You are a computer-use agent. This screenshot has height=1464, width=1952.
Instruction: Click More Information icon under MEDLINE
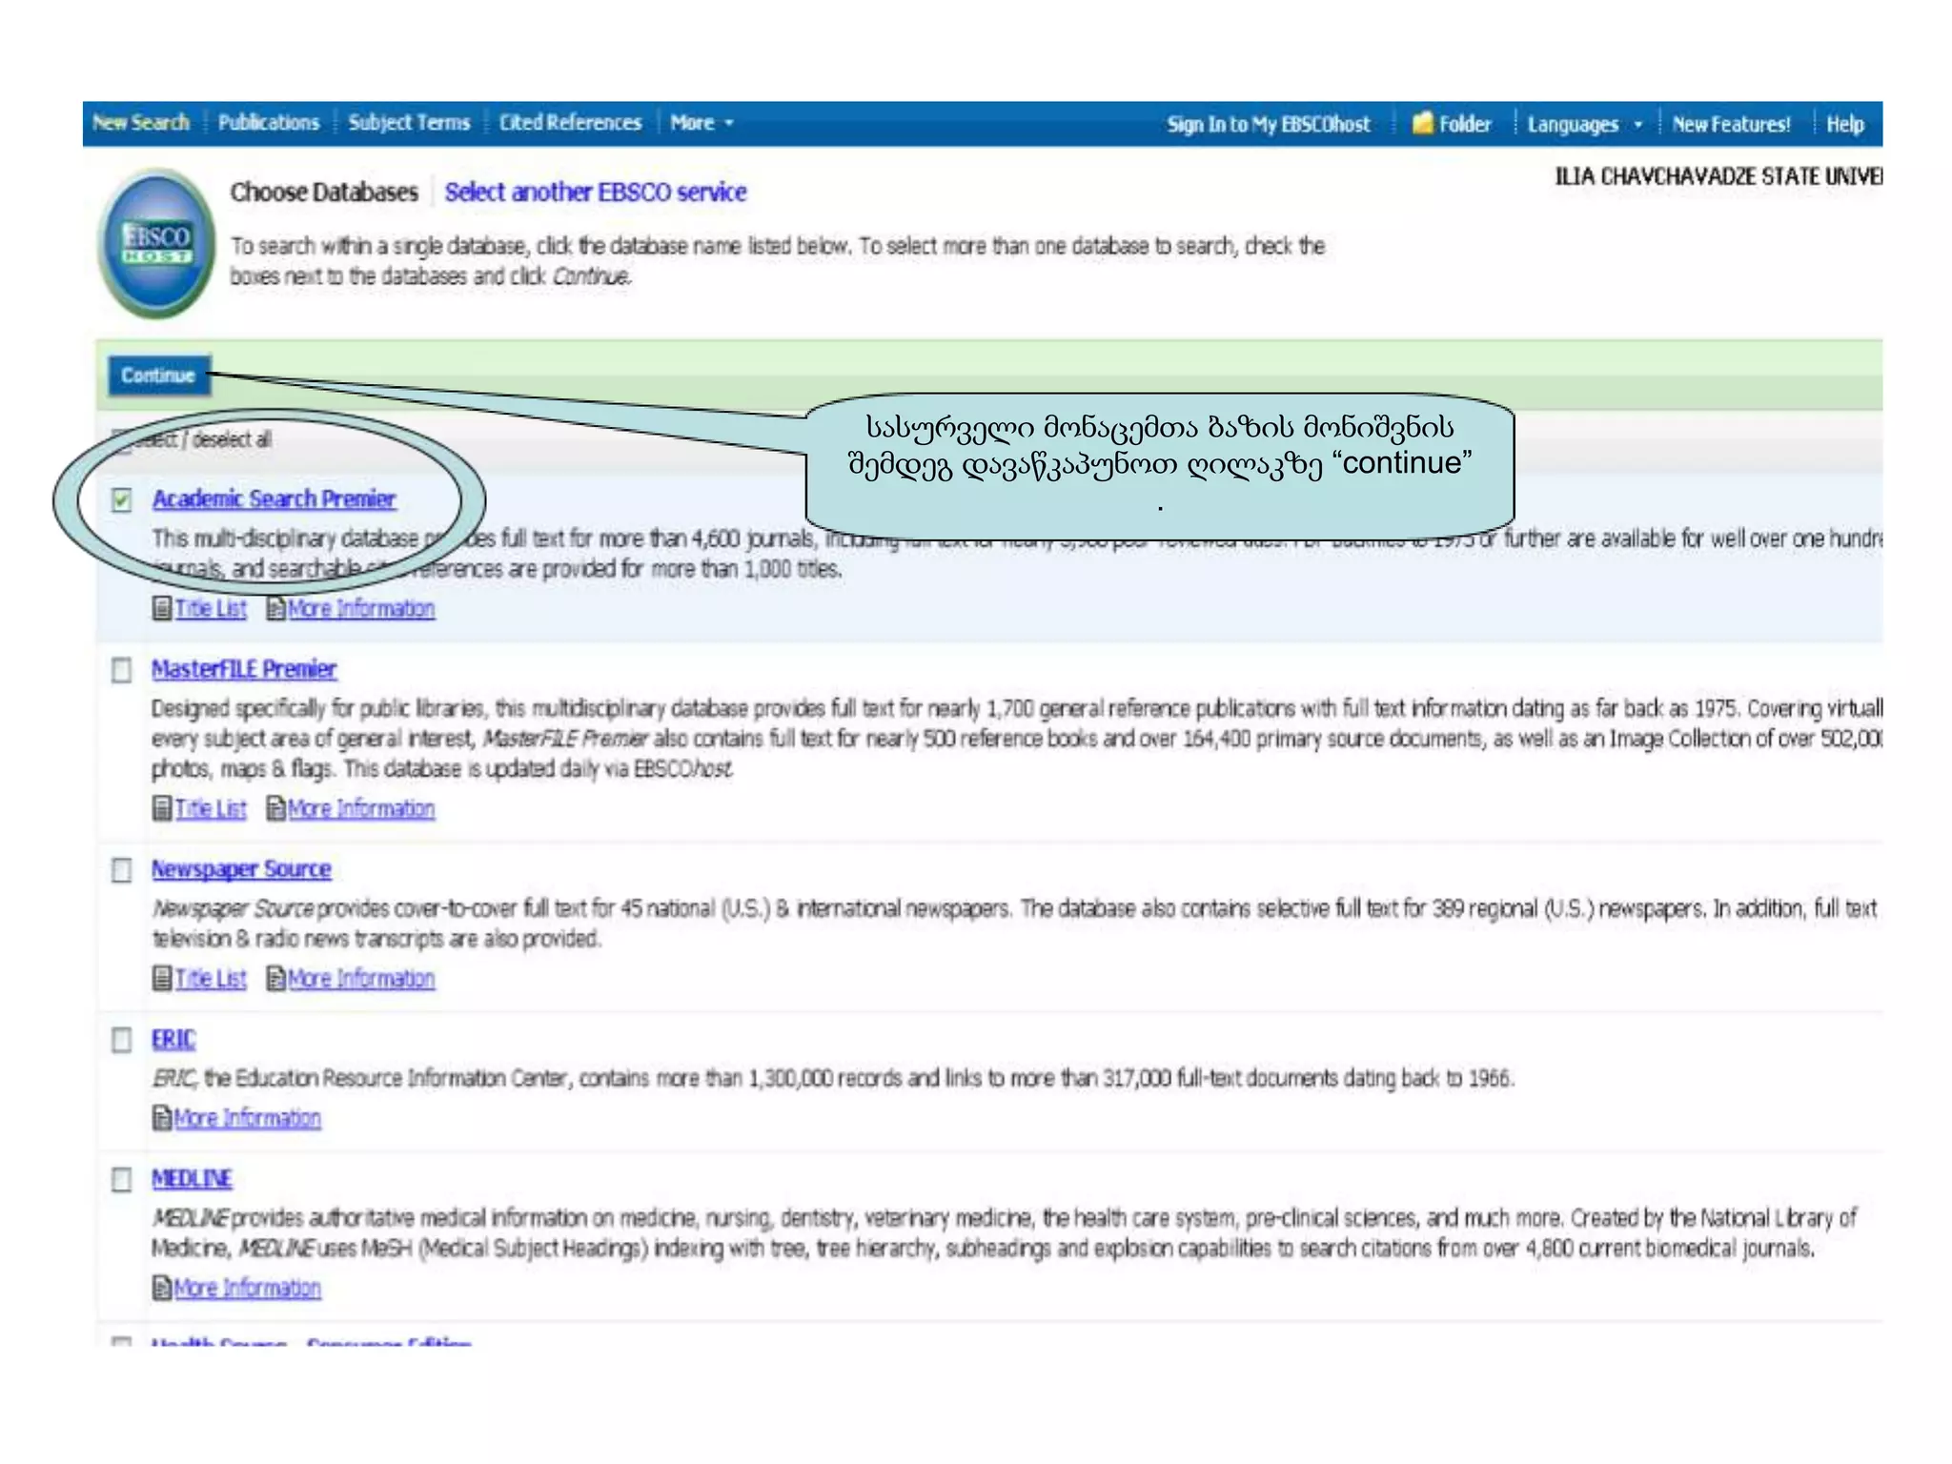pyautogui.click(x=162, y=1288)
